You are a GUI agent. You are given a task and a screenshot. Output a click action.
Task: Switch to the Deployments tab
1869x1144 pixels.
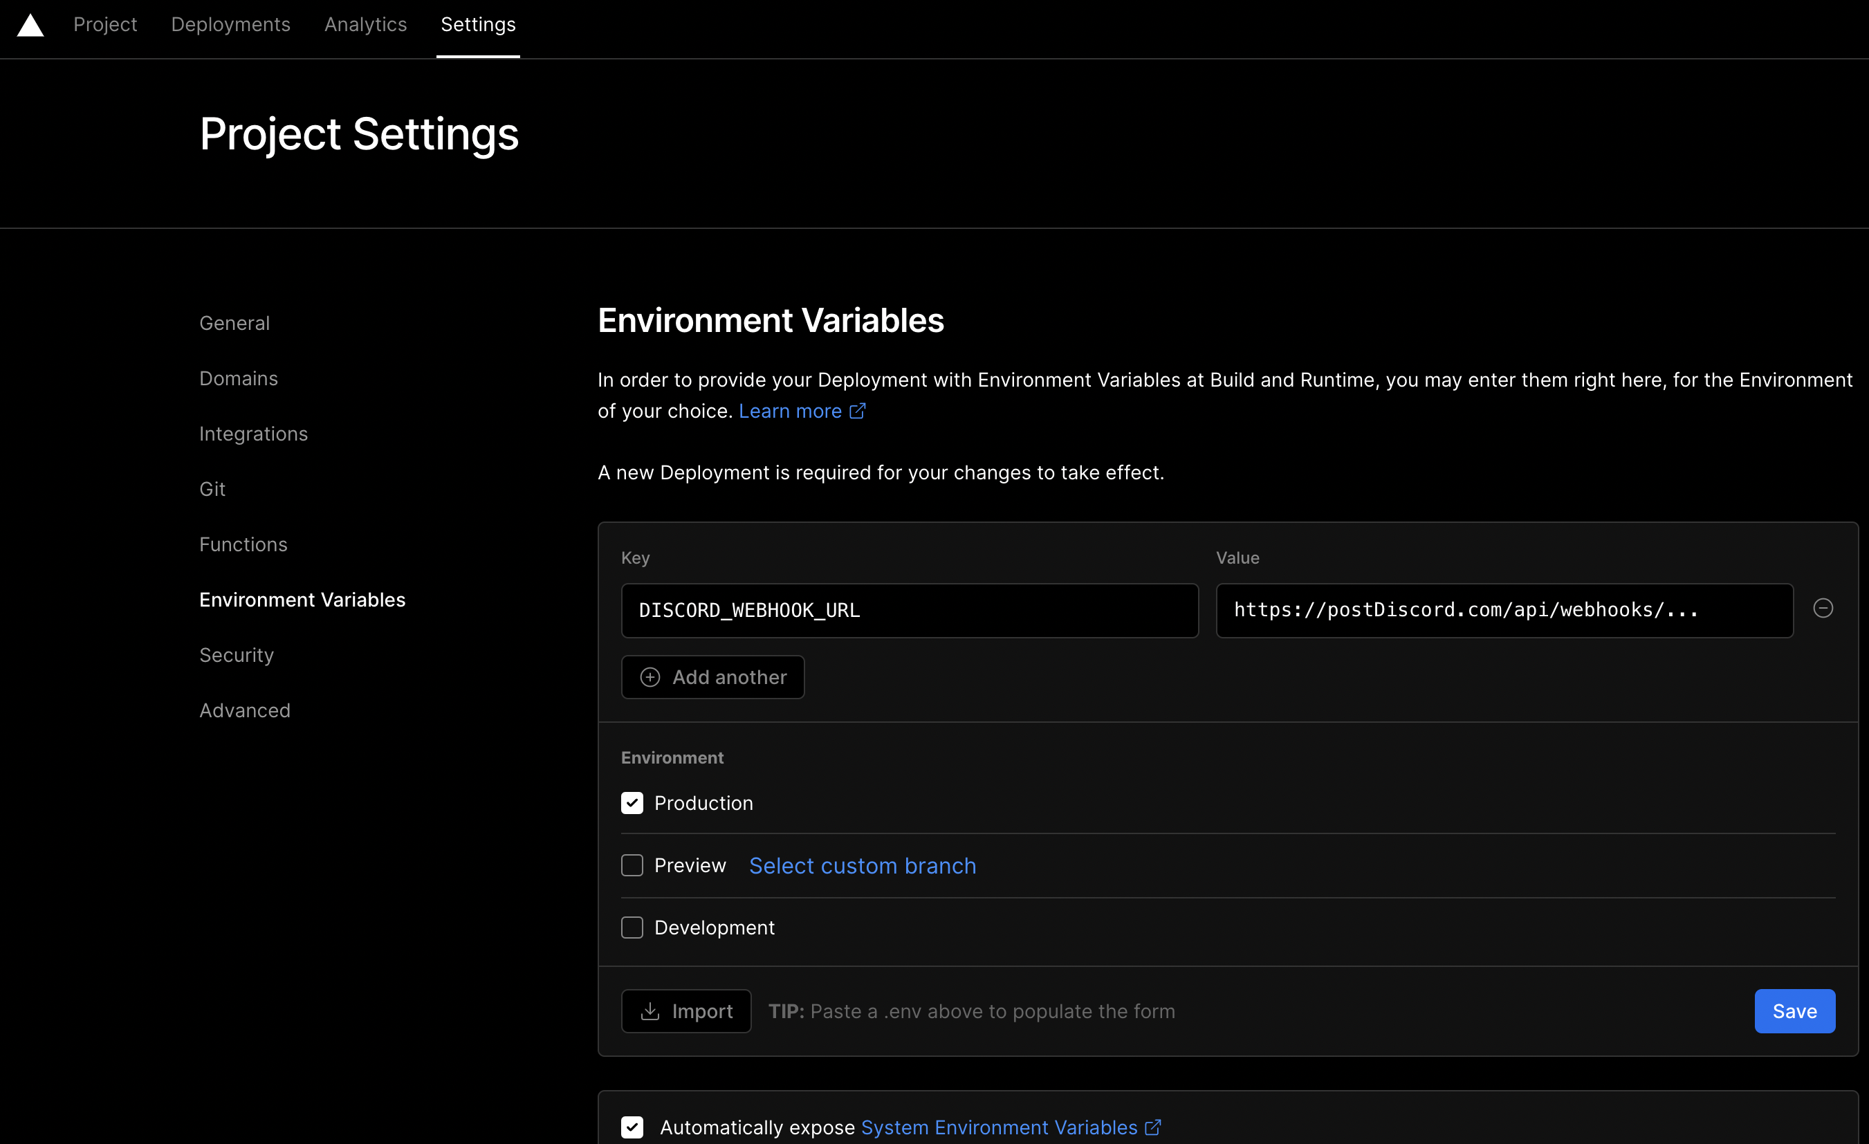click(230, 25)
